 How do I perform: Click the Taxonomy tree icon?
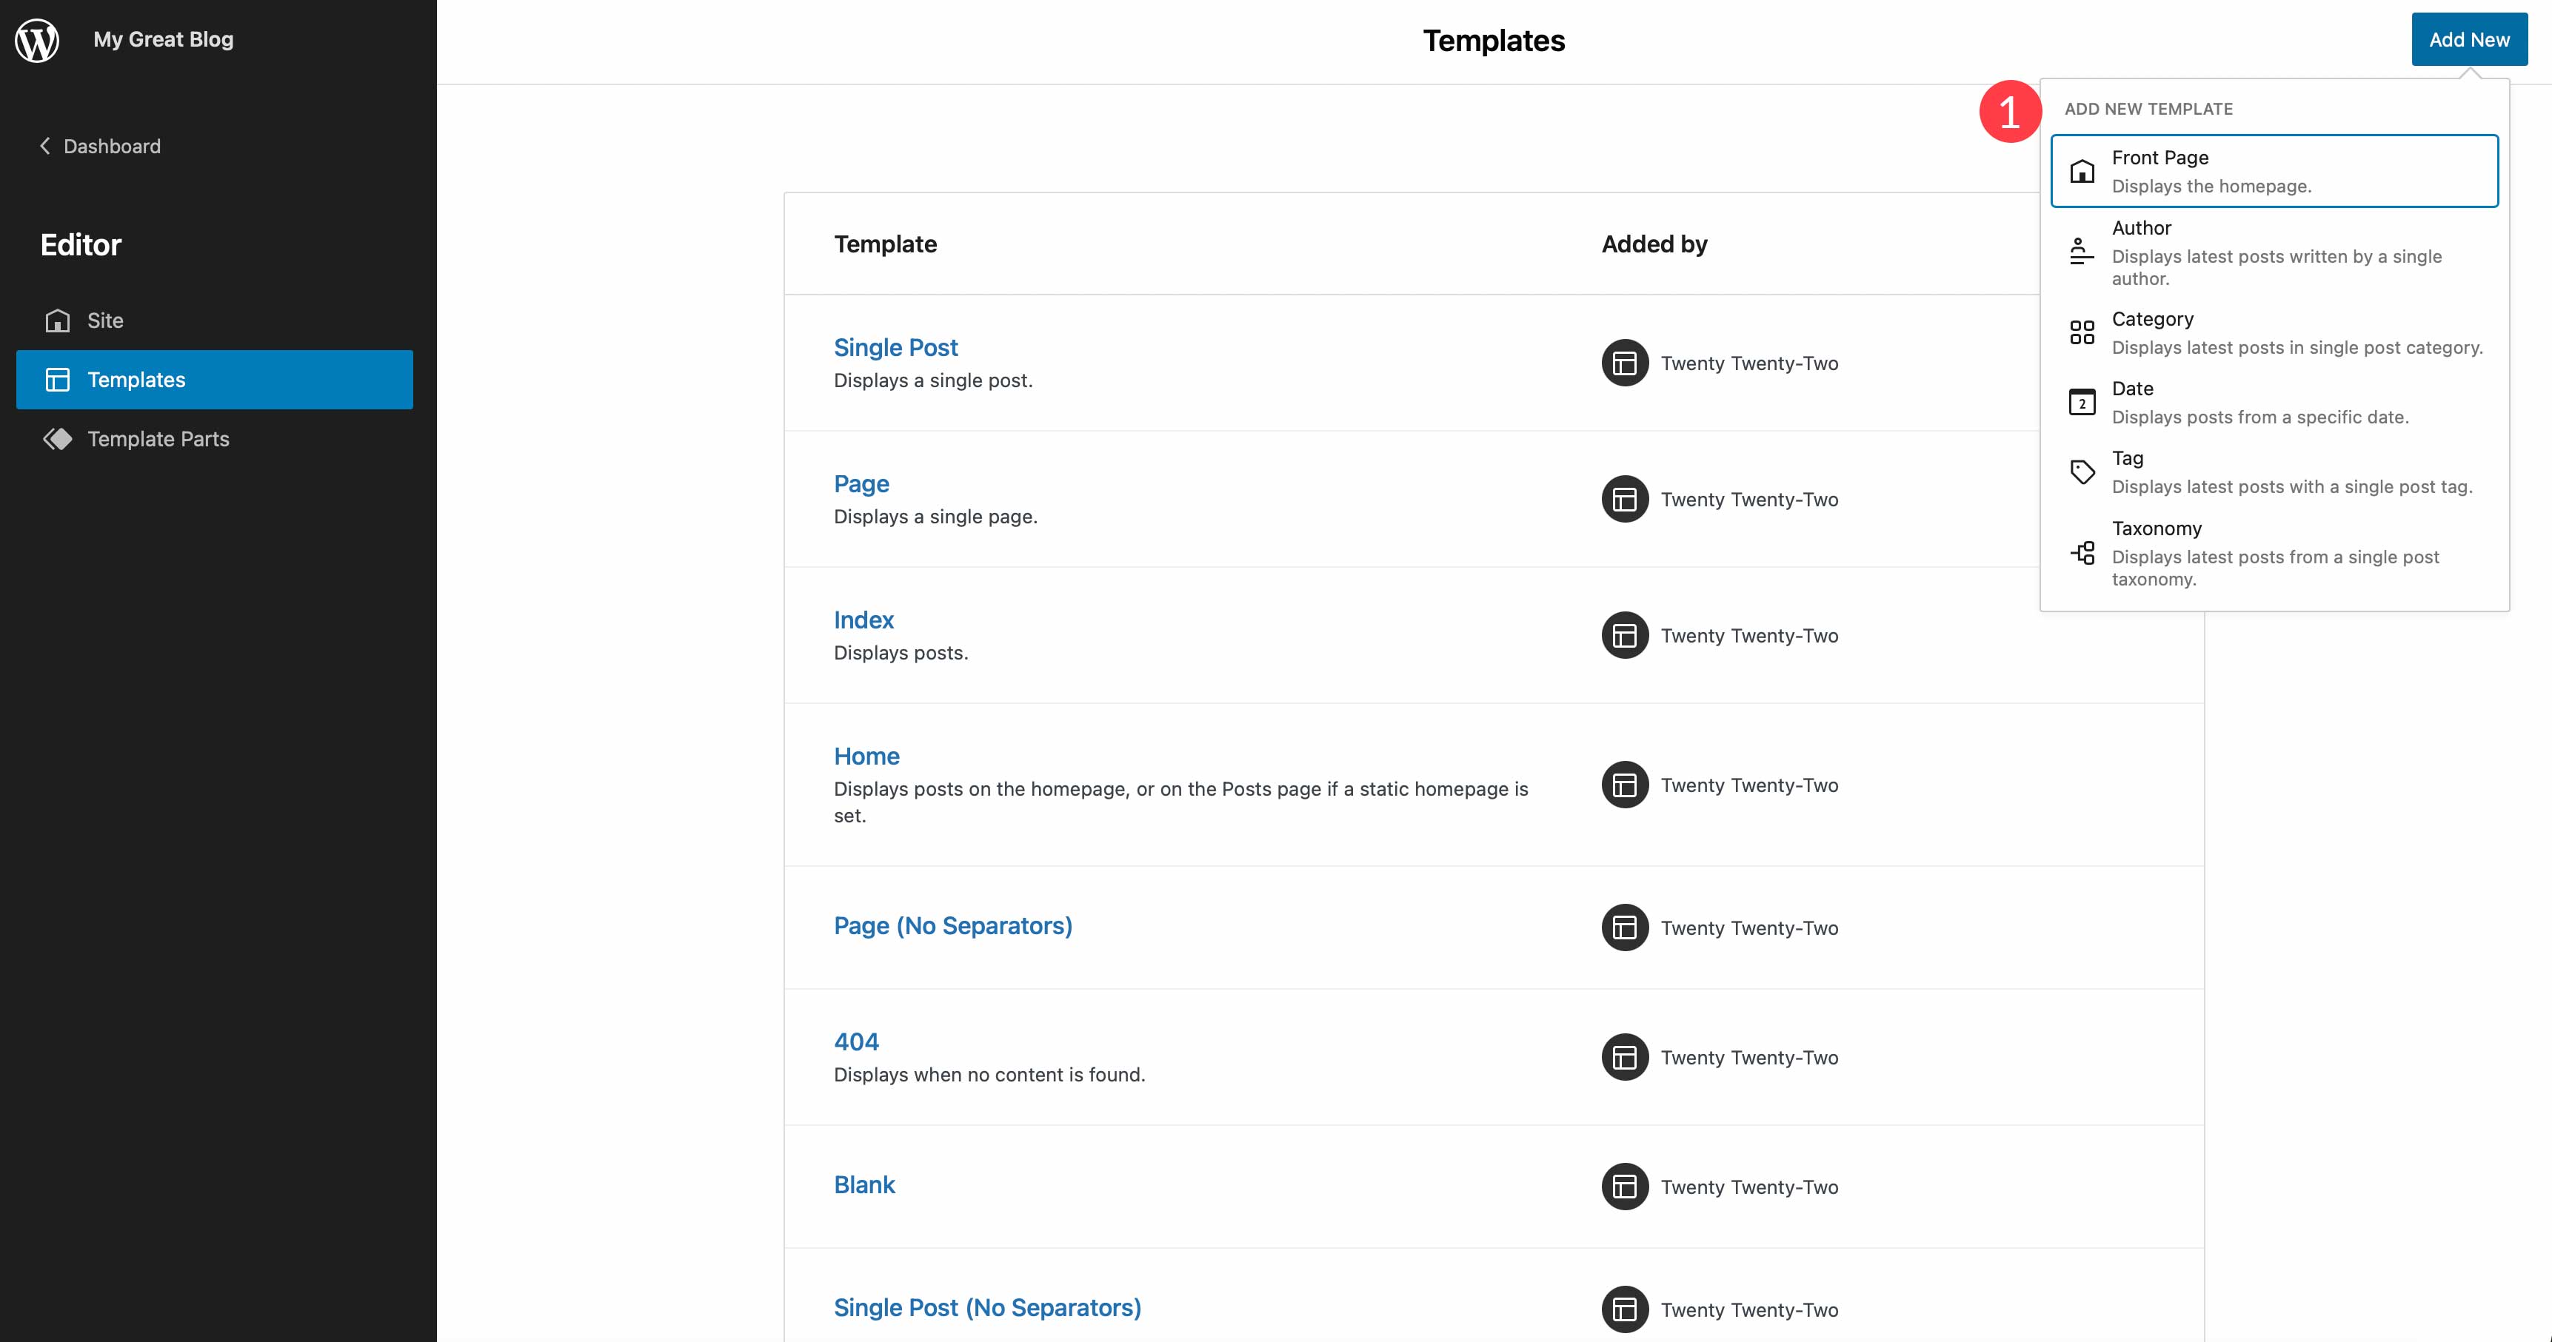point(2082,553)
